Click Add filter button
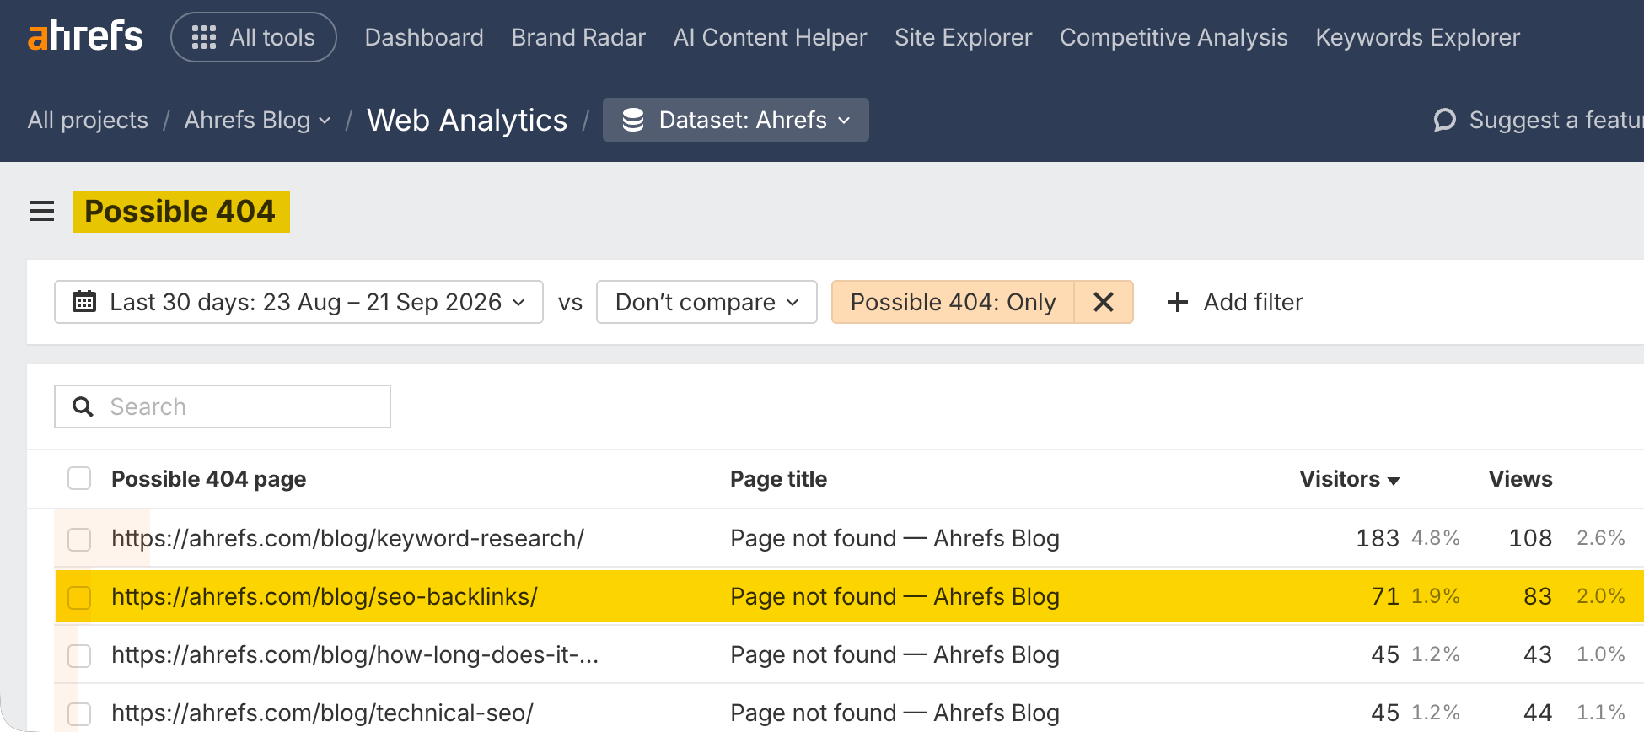 click(x=1235, y=302)
